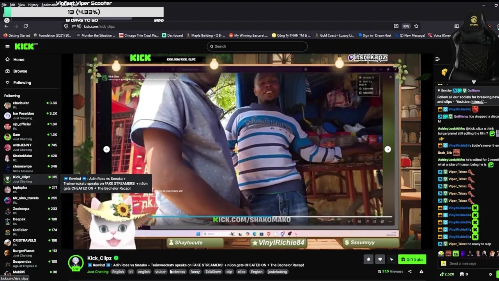Open CRISTRAVELS channel
Screen dimensions: 499x281
[30, 242]
